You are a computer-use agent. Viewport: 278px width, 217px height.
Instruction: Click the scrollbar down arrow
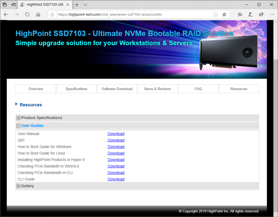(x=276, y=215)
